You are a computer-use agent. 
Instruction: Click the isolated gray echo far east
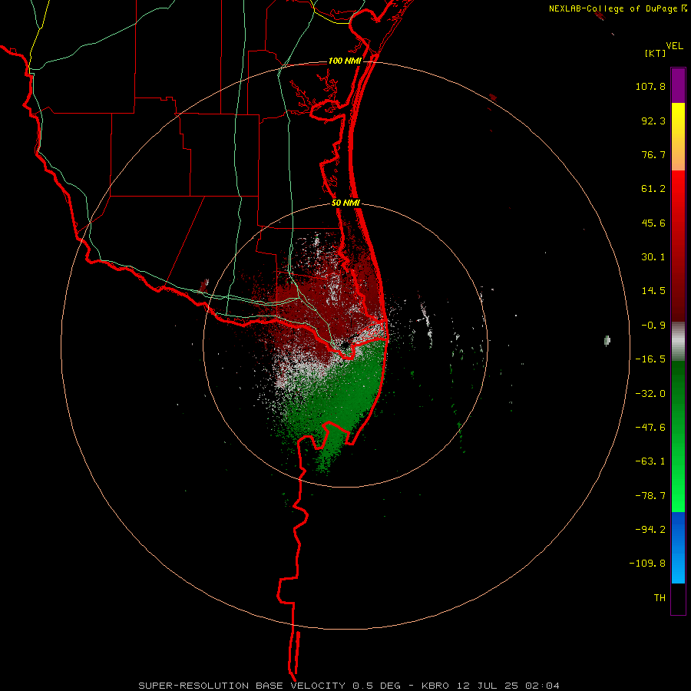tap(607, 340)
